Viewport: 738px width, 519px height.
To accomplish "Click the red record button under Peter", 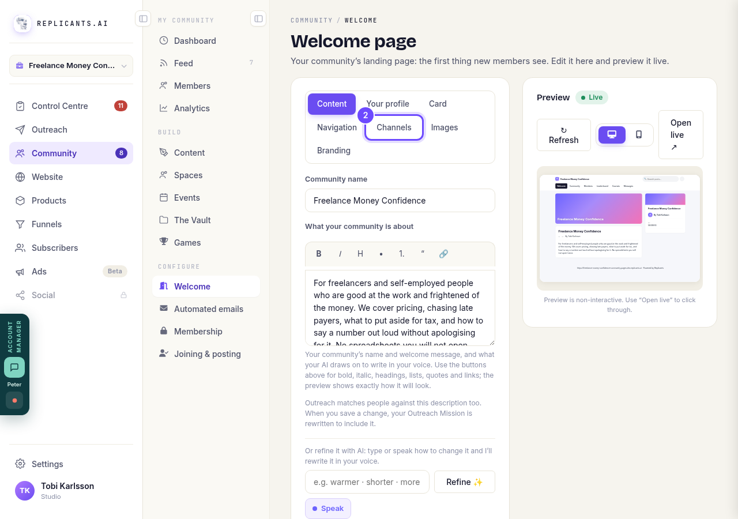I will 14,400.
